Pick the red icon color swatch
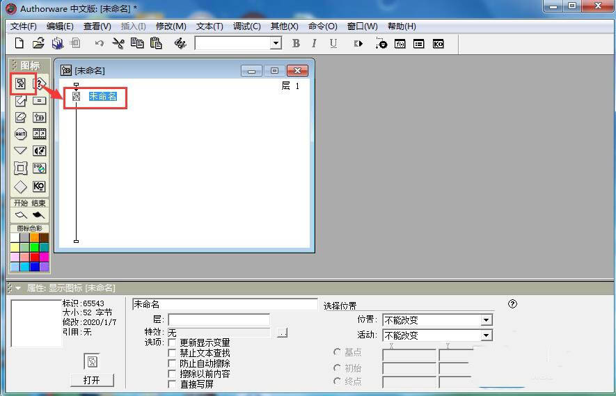This screenshot has height=396, width=616. (35, 257)
